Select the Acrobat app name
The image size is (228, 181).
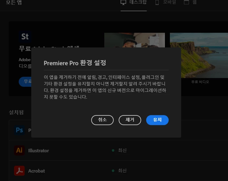pos(37,171)
